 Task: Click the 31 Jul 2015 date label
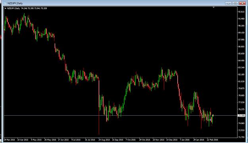90,140
